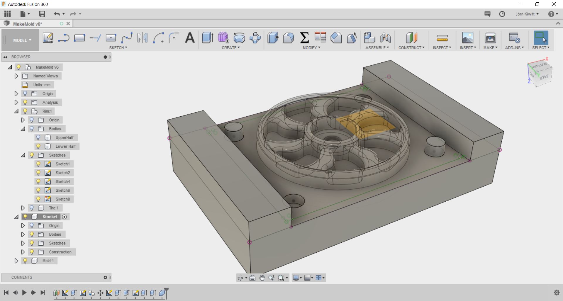Viewport: 563px width, 301px height.
Task: Hide the Lower Half body
Action: [38, 146]
